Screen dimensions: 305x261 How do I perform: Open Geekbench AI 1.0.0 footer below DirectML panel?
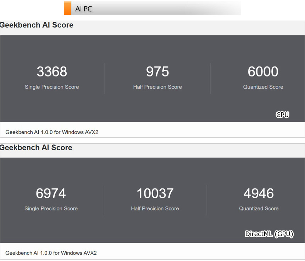(x=51, y=253)
